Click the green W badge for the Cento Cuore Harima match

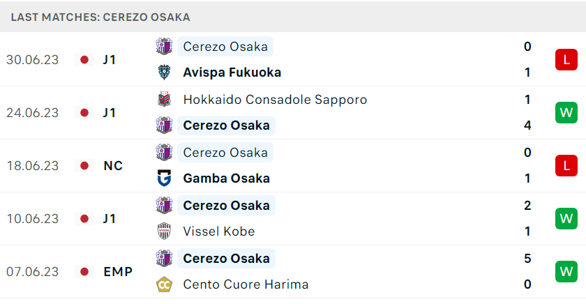coord(566,271)
